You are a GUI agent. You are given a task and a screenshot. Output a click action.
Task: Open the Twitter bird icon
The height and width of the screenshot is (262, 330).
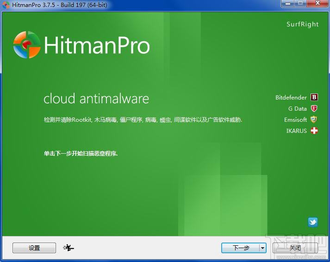click(313, 222)
